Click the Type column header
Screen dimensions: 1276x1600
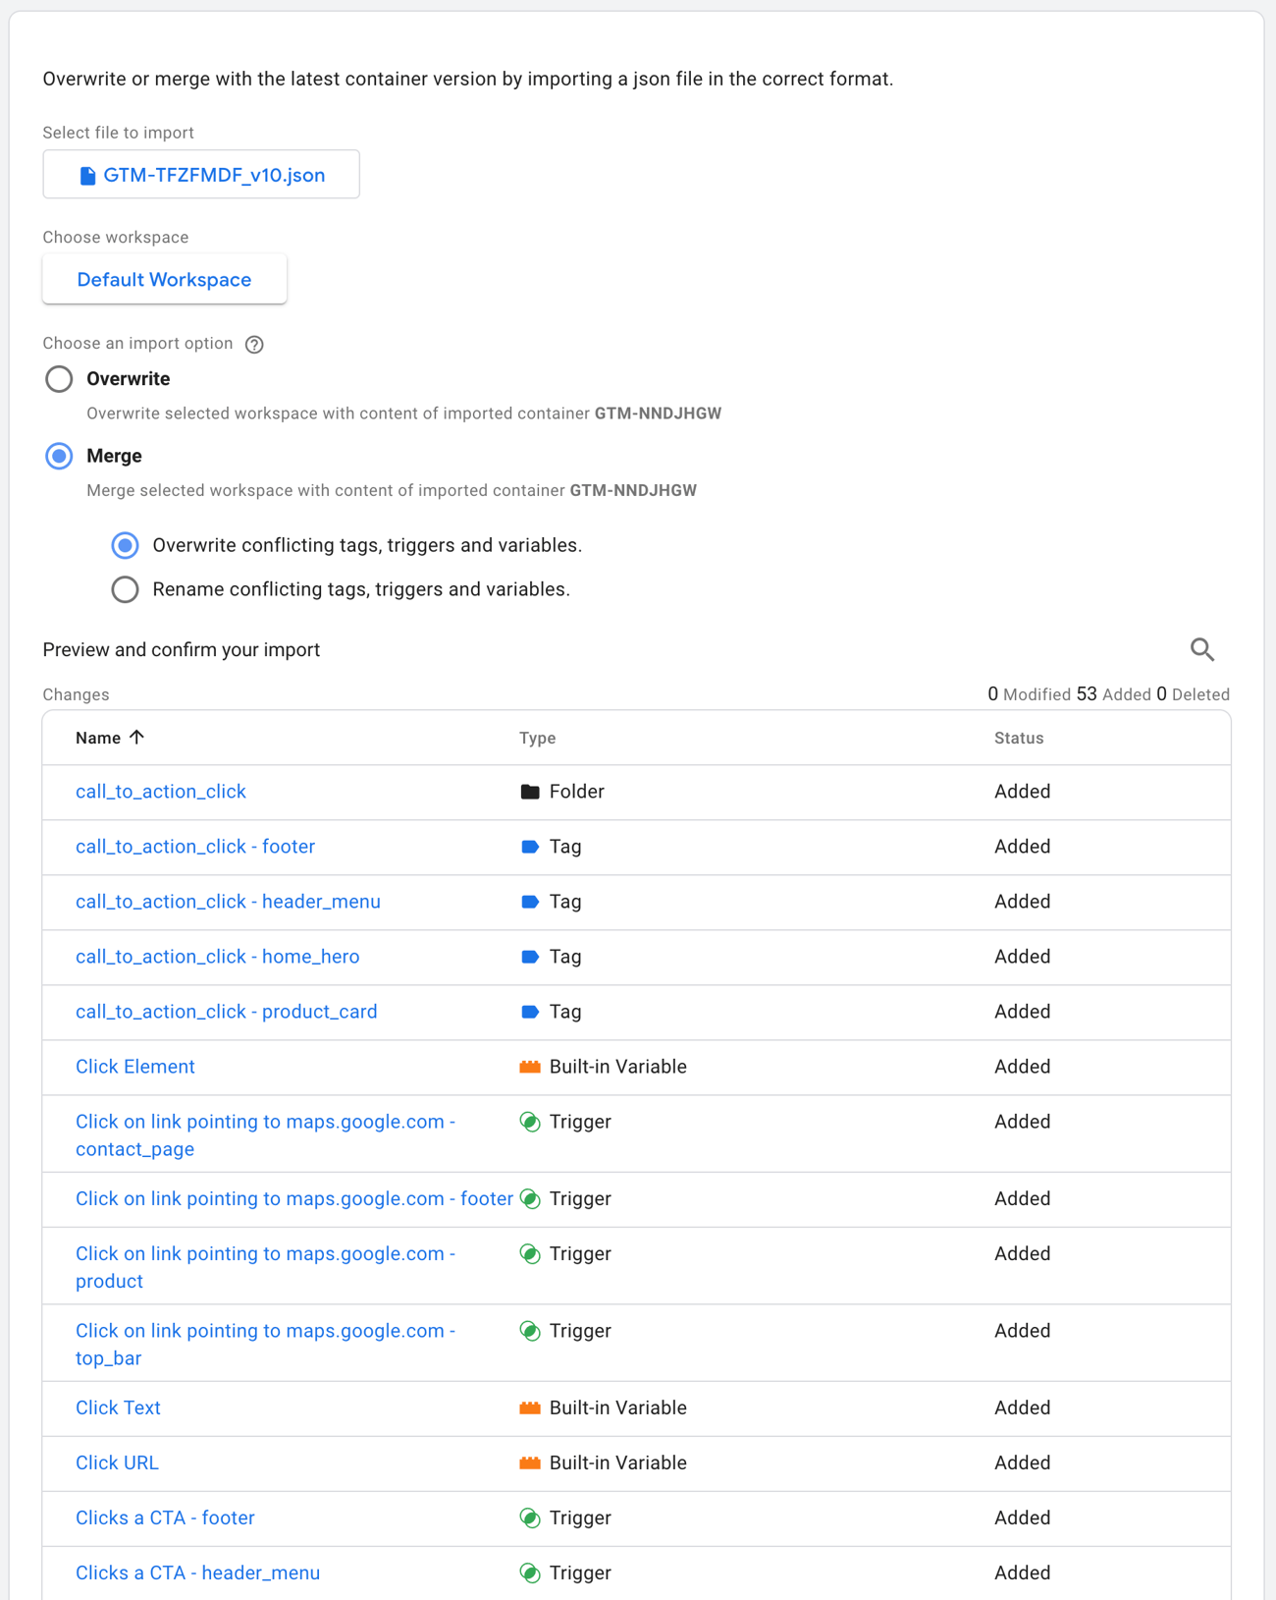click(x=537, y=738)
